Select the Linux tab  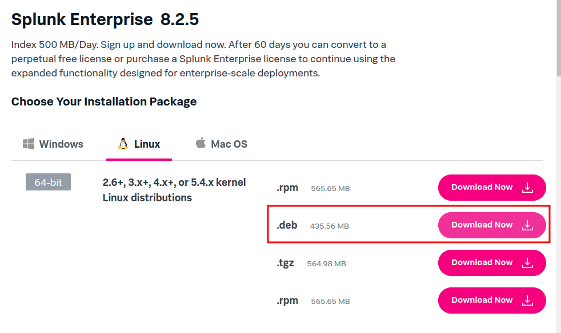tap(139, 144)
